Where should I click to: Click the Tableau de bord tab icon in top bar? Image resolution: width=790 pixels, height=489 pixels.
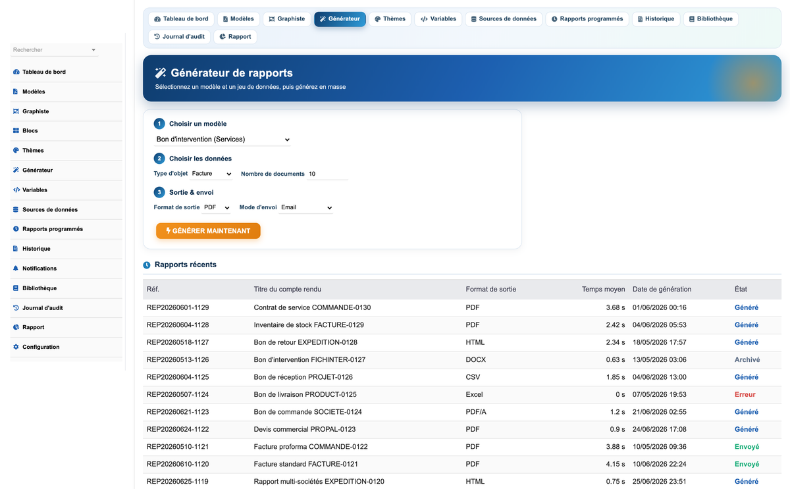pos(157,19)
